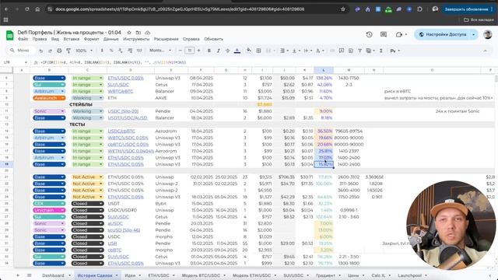Add a new sheet with plus icon
The width and height of the screenshot is (498, 280).
[x=18, y=275]
